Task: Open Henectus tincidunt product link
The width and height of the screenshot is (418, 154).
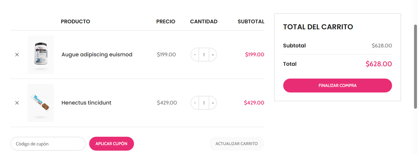Action: (87, 103)
